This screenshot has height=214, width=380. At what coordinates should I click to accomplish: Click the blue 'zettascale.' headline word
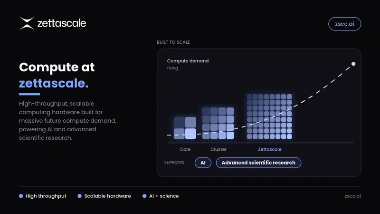(54, 83)
